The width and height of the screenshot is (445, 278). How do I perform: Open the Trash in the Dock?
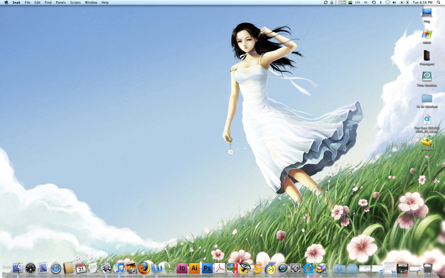(x=428, y=268)
